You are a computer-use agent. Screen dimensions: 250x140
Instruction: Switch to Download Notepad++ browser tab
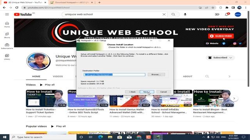(x=71, y=2)
